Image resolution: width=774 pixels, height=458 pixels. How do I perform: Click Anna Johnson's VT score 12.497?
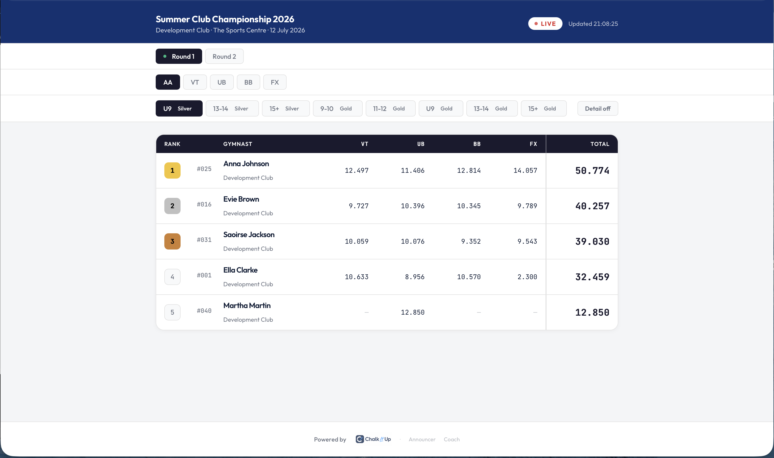(x=357, y=171)
